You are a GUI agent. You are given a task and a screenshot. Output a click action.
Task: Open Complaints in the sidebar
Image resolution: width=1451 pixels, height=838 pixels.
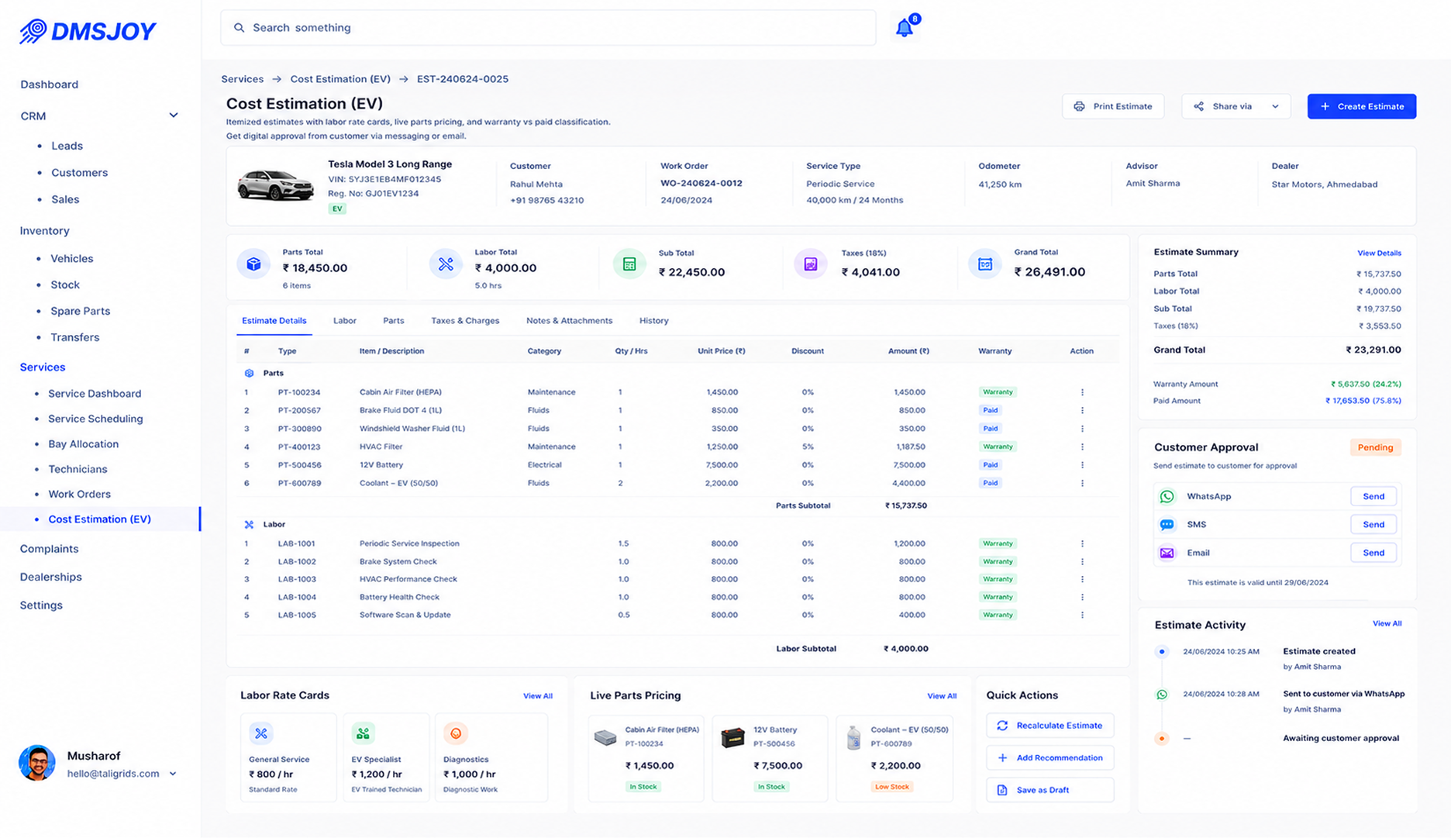(x=49, y=549)
